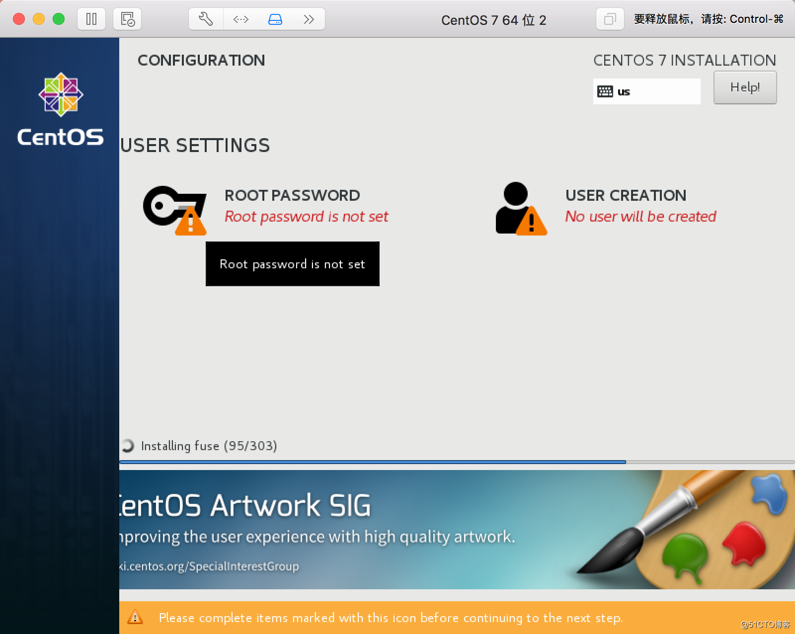Image resolution: width=795 pixels, height=634 pixels.
Task: Open User Creation settings
Action: 626,195
